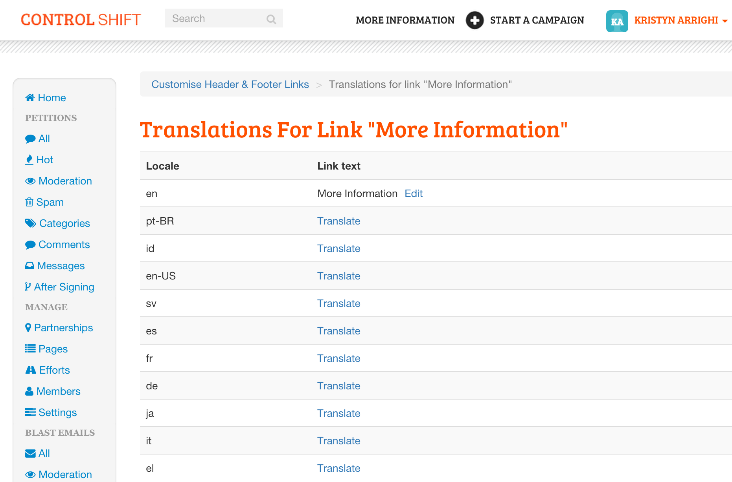The height and width of the screenshot is (482, 732).
Task: Open Home in the sidebar
Action: (51, 98)
